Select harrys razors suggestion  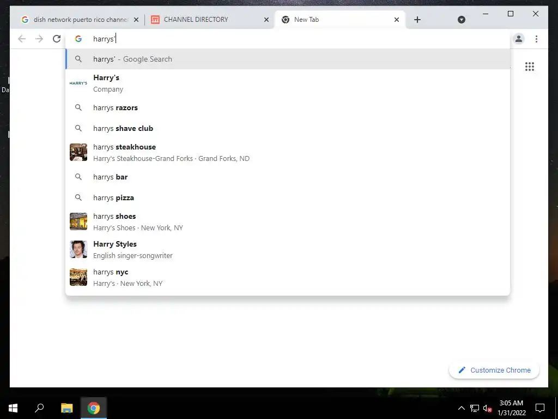coord(288,107)
